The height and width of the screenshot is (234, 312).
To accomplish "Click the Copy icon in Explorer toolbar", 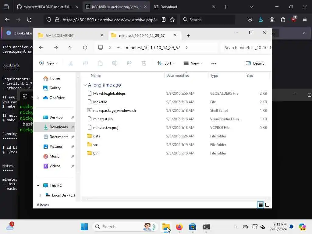I will (86, 63).
